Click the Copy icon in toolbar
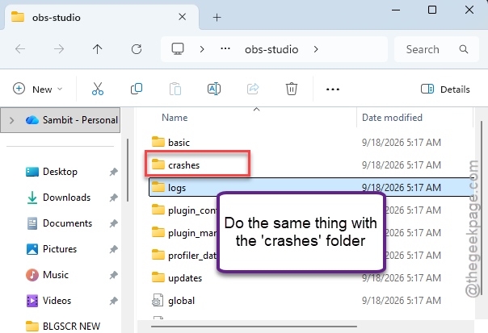This screenshot has height=333, width=488. coord(137,89)
